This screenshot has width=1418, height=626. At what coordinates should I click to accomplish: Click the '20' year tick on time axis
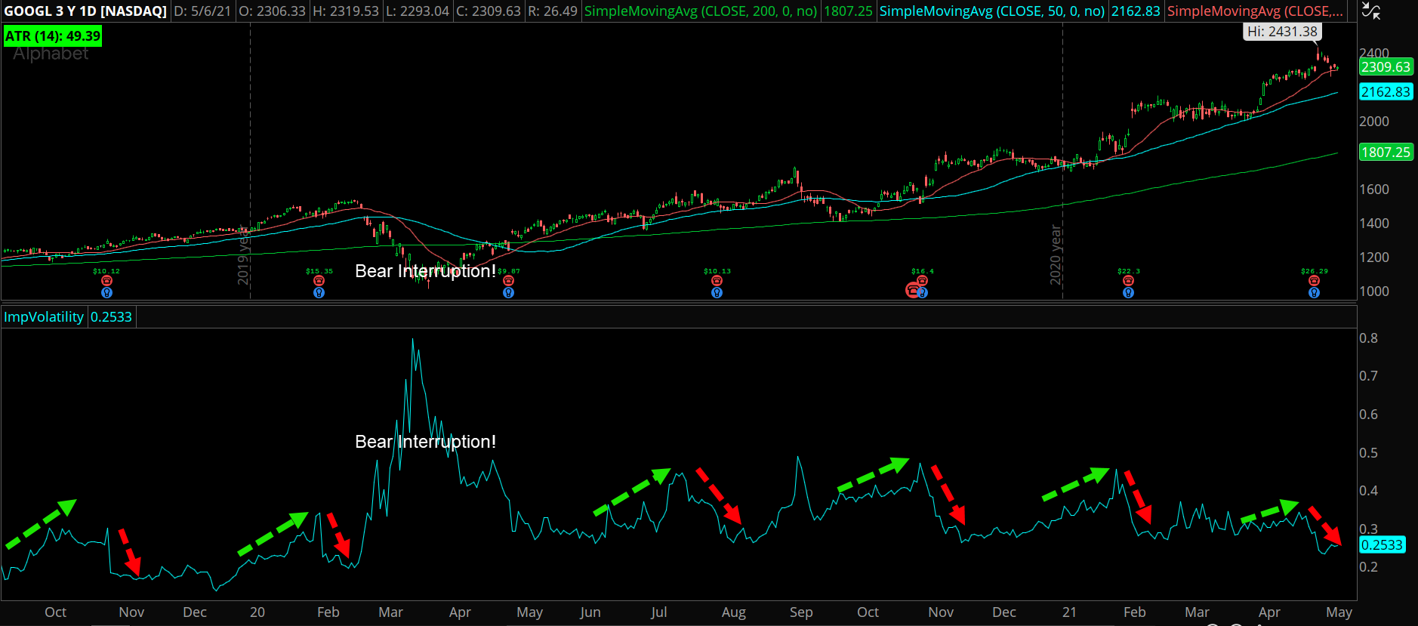(x=257, y=612)
